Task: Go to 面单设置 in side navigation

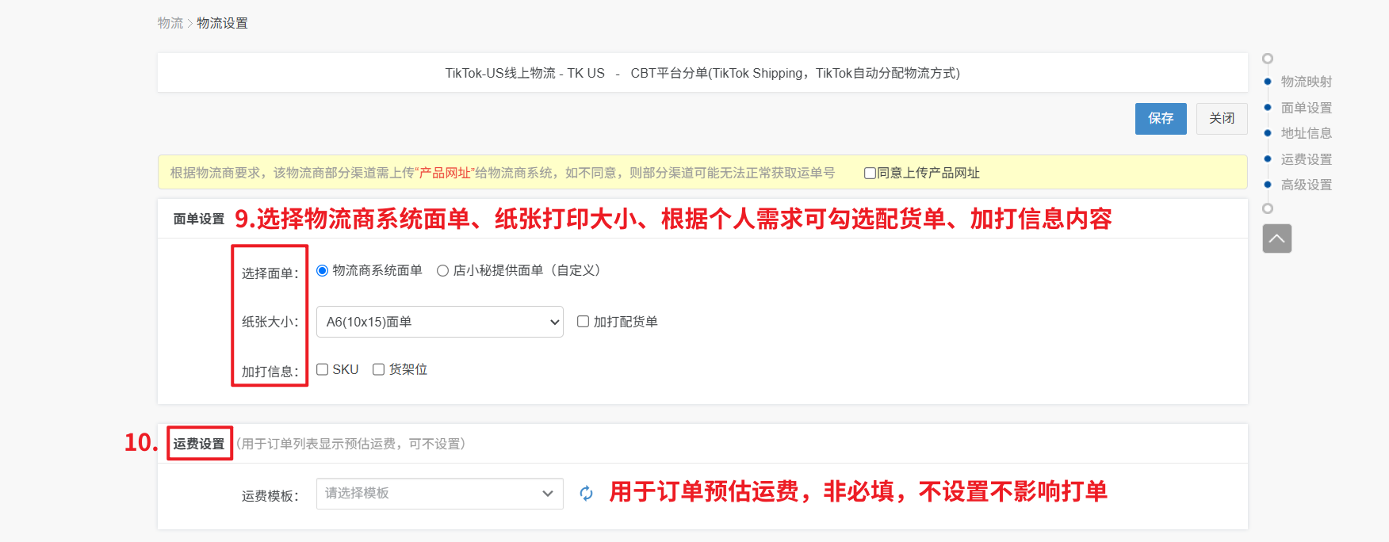Action: coord(1306,108)
